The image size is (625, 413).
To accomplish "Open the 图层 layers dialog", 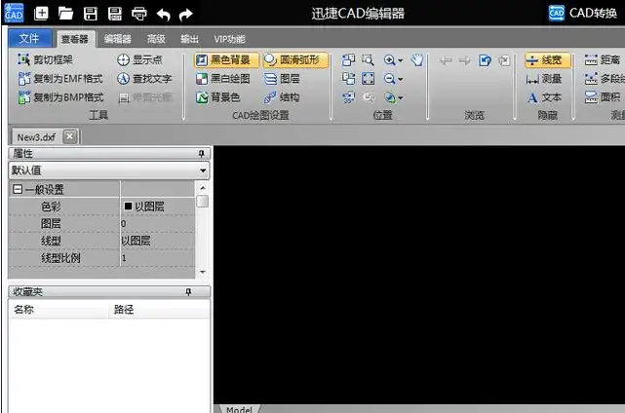I will coord(282,79).
